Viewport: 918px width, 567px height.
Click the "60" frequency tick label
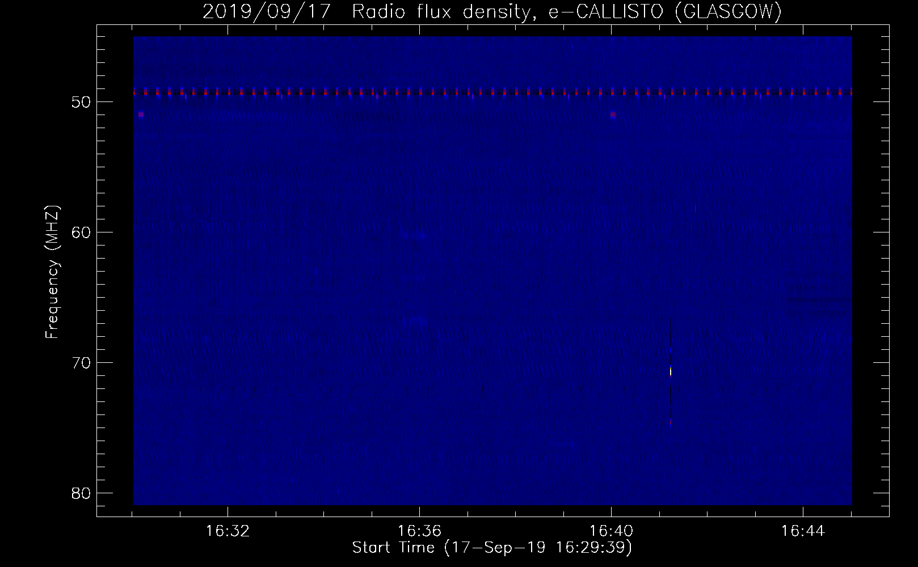(81, 232)
